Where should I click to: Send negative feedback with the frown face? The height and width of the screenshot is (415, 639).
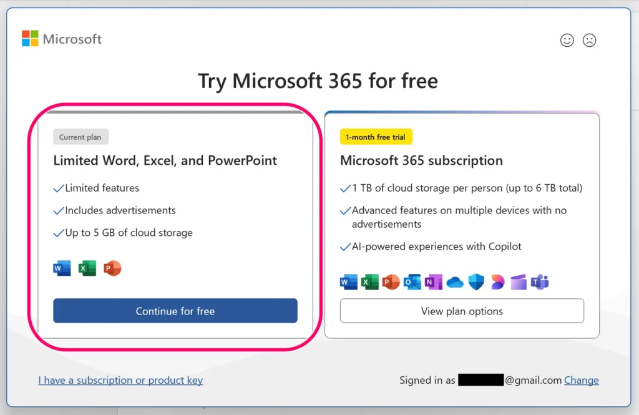(589, 40)
